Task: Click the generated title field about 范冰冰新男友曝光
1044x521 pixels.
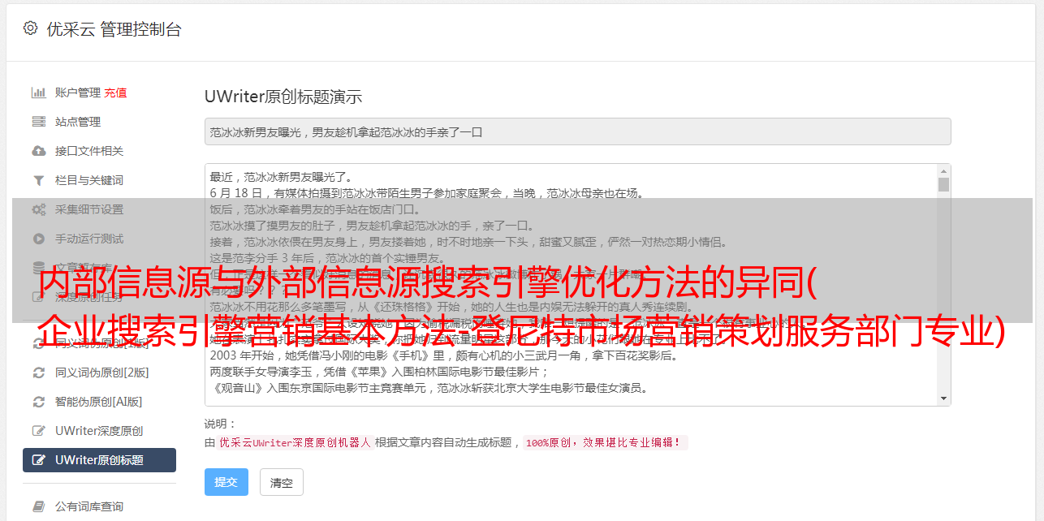Action: click(x=577, y=131)
